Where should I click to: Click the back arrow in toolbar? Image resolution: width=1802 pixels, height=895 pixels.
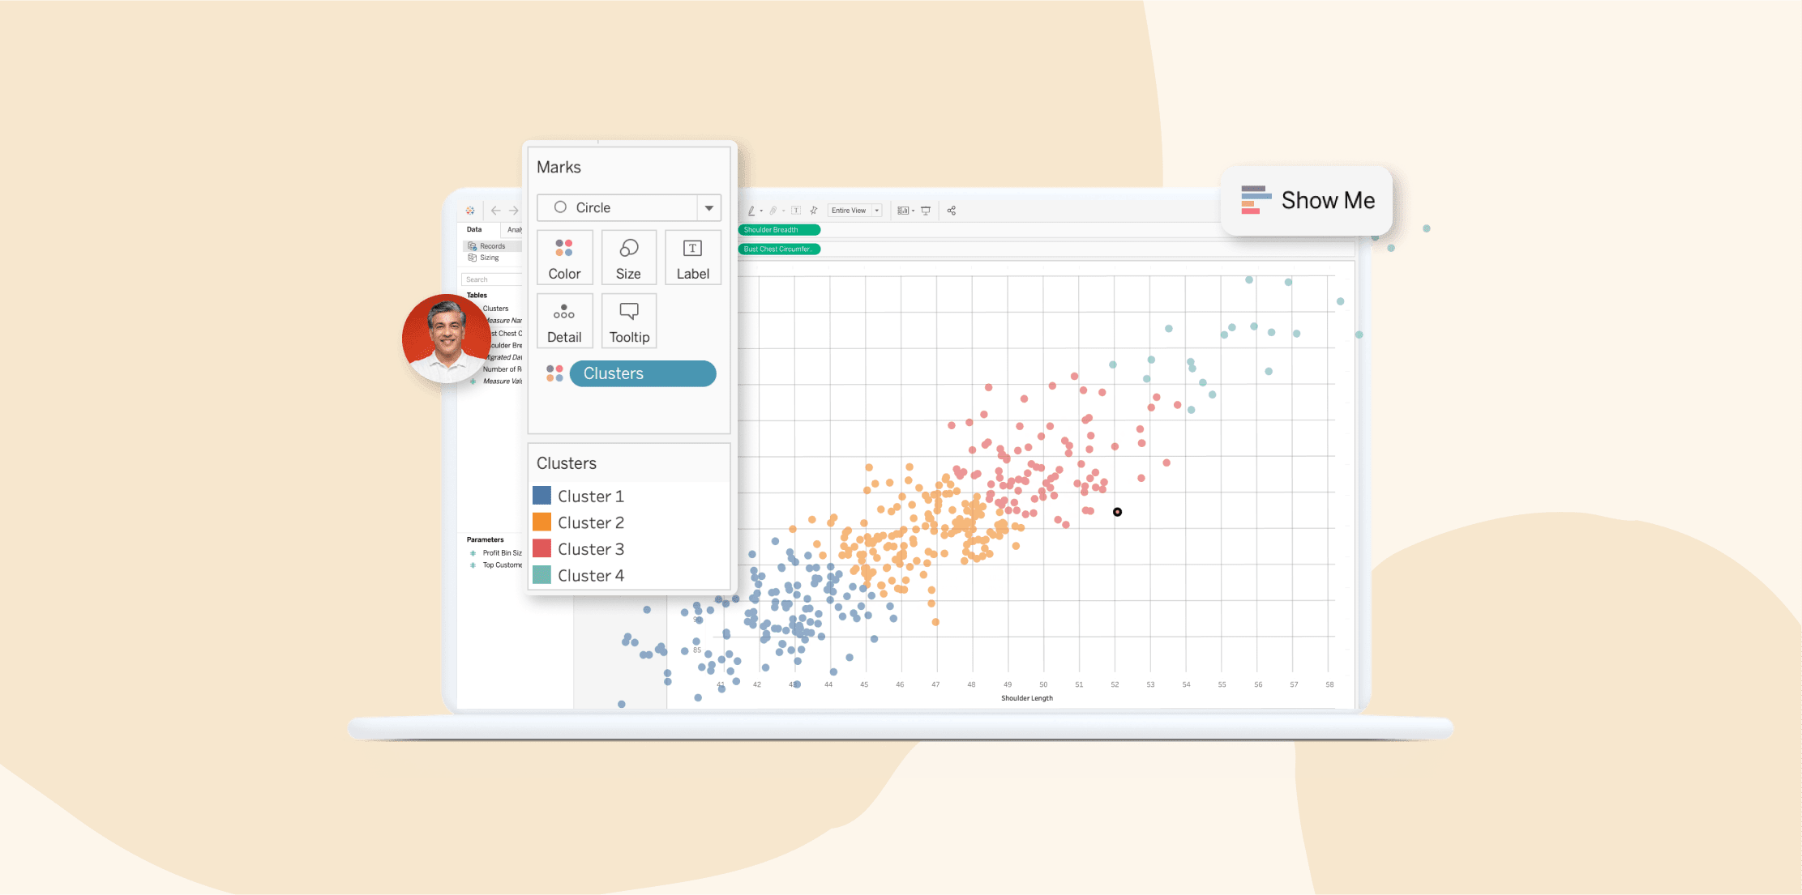click(495, 211)
